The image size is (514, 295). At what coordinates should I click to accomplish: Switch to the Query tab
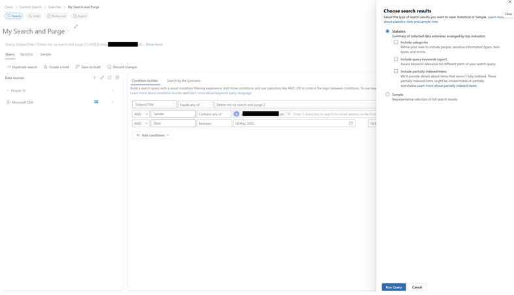point(10,54)
